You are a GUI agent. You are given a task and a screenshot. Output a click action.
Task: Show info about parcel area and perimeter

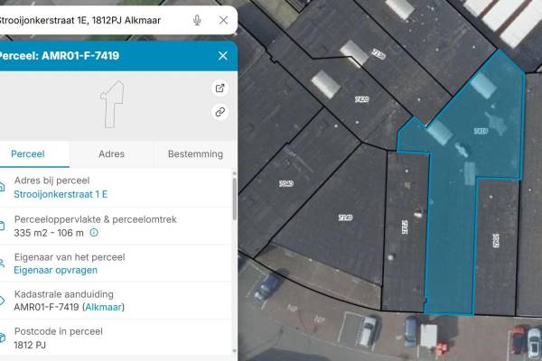click(x=94, y=233)
